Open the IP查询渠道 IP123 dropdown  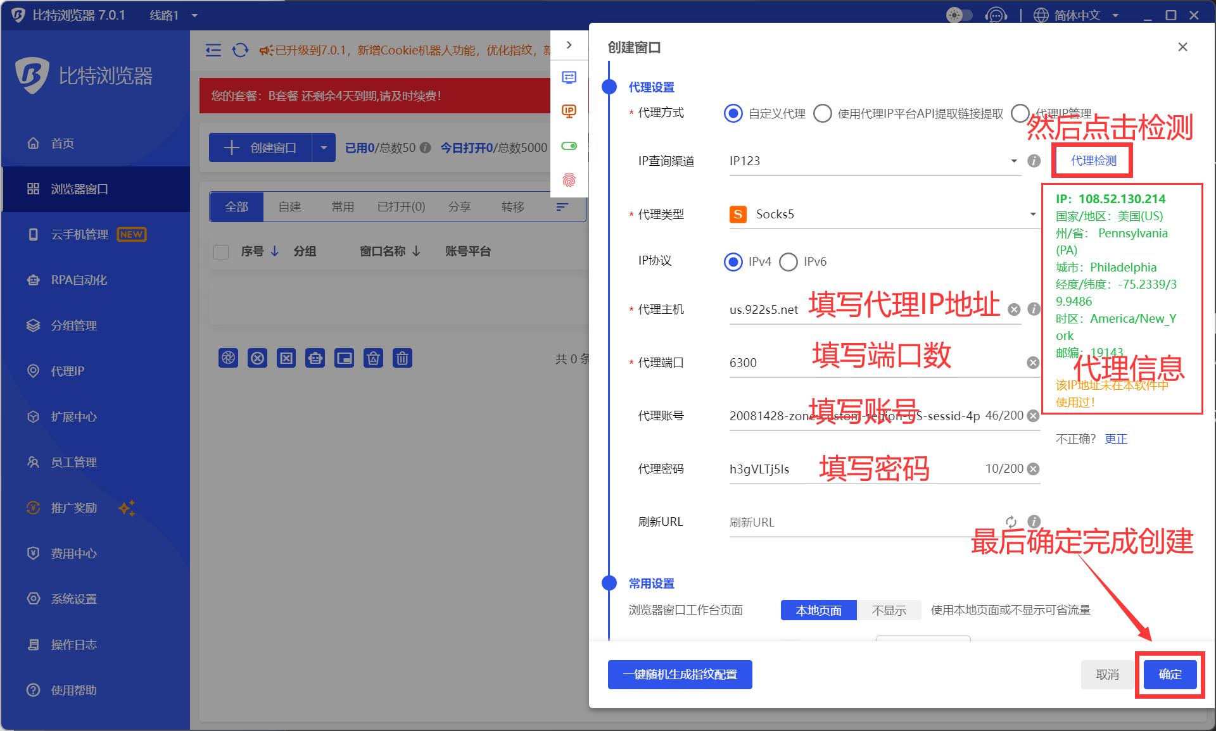[875, 161]
